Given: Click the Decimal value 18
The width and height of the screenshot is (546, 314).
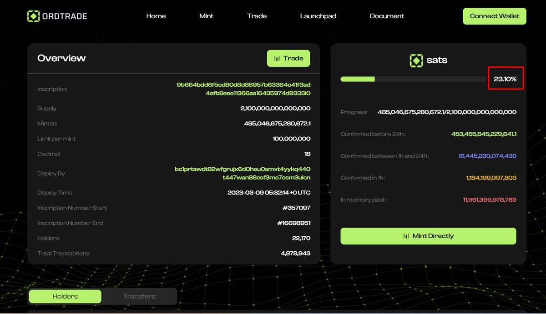Looking at the screenshot, I should (308, 154).
